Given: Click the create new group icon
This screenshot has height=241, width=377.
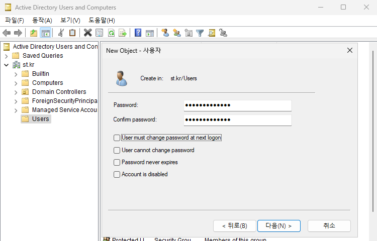Looking at the screenshot, I should coord(177,33).
